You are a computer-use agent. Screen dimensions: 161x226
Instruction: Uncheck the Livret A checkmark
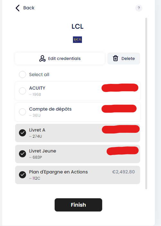(x=22, y=133)
